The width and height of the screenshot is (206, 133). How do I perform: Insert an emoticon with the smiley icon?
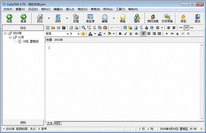[x=83, y=34]
